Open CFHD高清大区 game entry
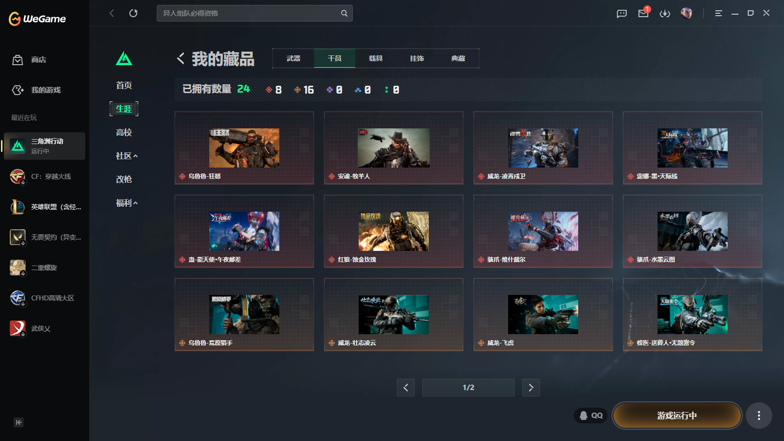 tap(45, 298)
